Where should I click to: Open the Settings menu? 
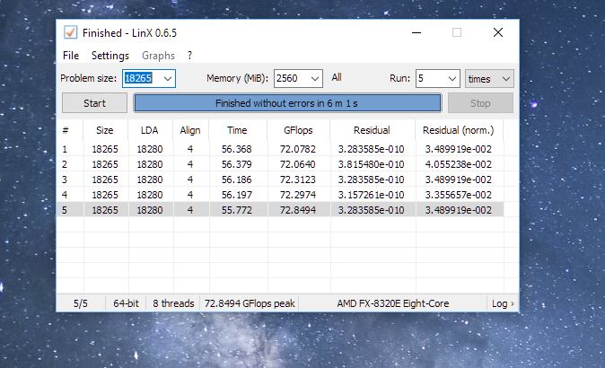pos(110,56)
